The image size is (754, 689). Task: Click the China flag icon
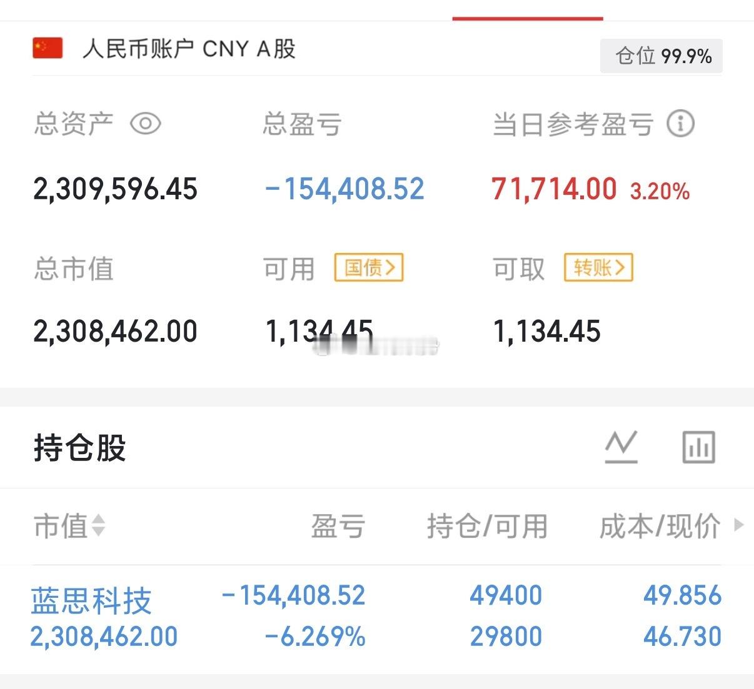point(48,48)
